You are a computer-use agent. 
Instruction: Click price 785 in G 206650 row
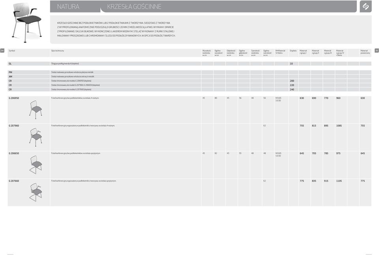(326, 153)
